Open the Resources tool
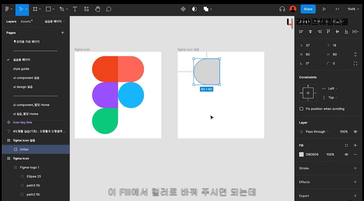This screenshot has height=201, width=364. [86, 9]
